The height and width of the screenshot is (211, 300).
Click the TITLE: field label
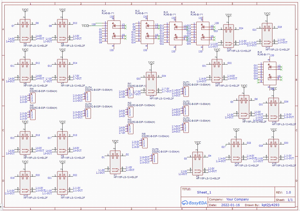[x=186, y=189]
